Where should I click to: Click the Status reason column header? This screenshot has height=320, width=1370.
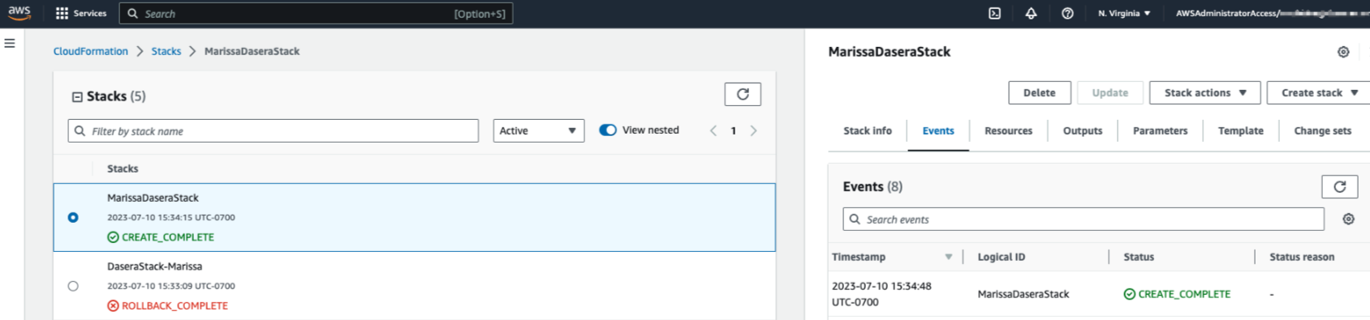click(1302, 257)
